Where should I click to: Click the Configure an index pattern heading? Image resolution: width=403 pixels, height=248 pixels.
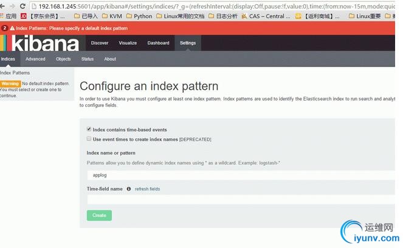pos(149,86)
